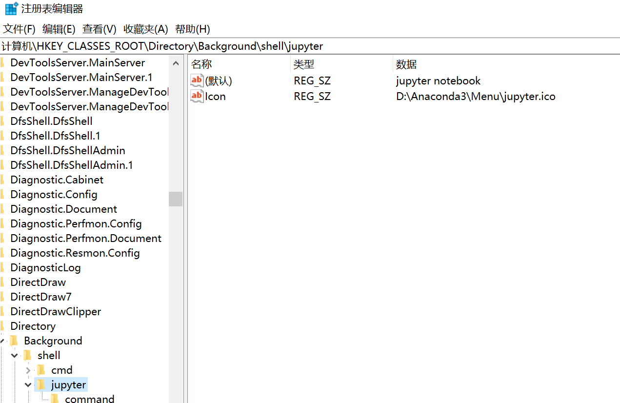Click the shell key folder icon
The image size is (620, 403).
27,355
